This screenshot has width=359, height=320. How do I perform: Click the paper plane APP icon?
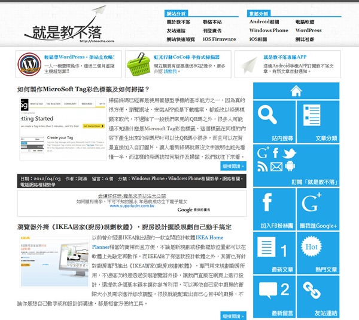pos(249,65)
